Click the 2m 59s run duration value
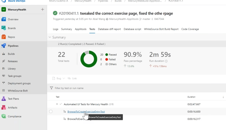Viewport: 226px width, 130px height. pyautogui.click(x=160, y=54)
